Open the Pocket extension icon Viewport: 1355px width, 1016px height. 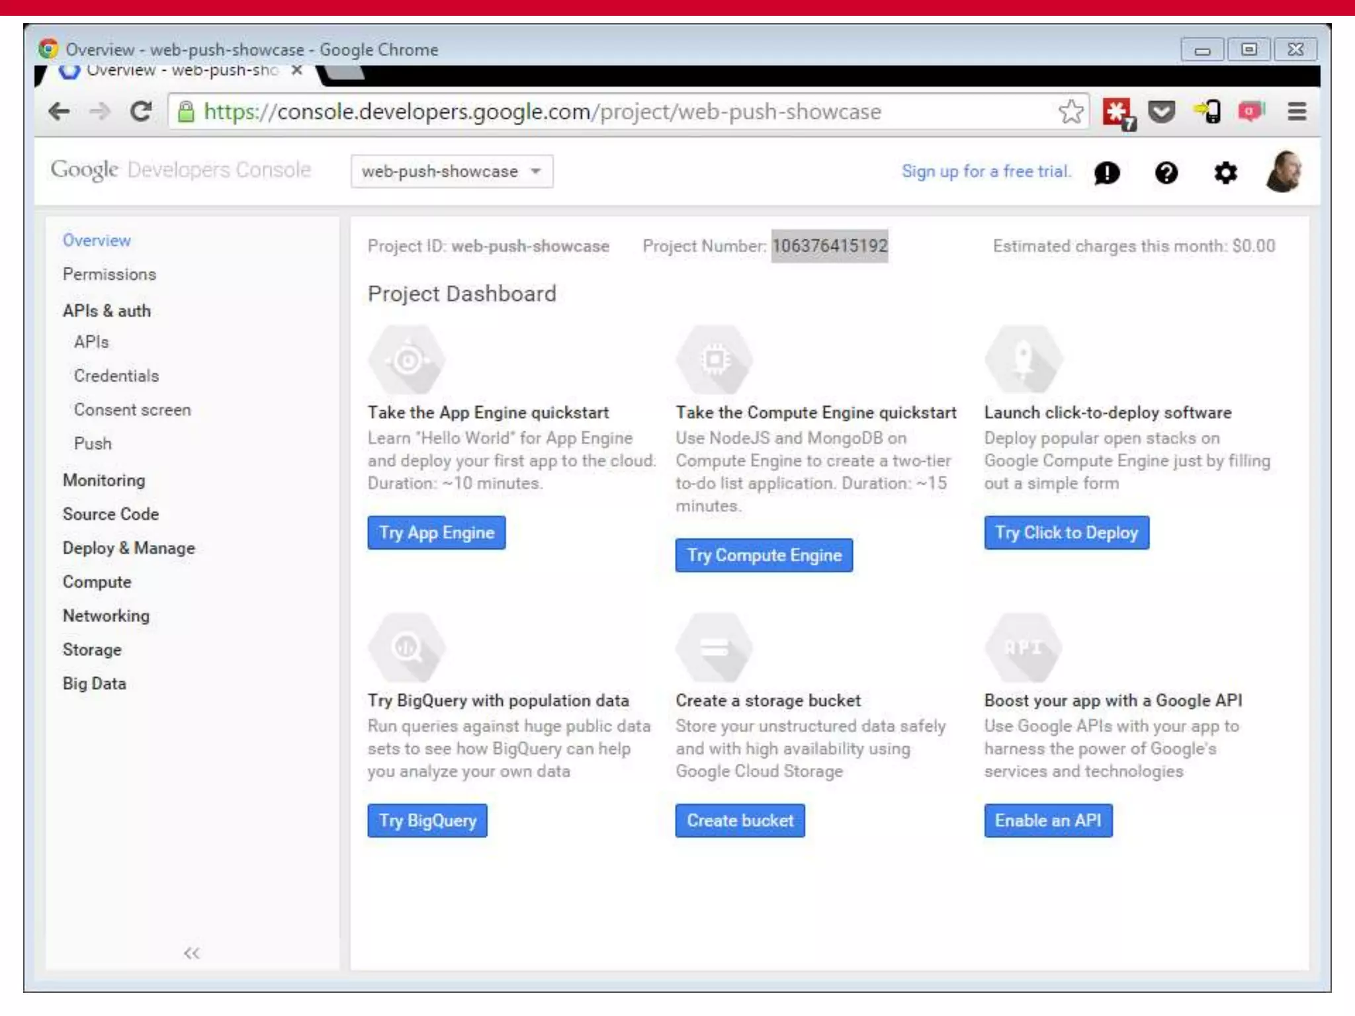click(1161, 112)
